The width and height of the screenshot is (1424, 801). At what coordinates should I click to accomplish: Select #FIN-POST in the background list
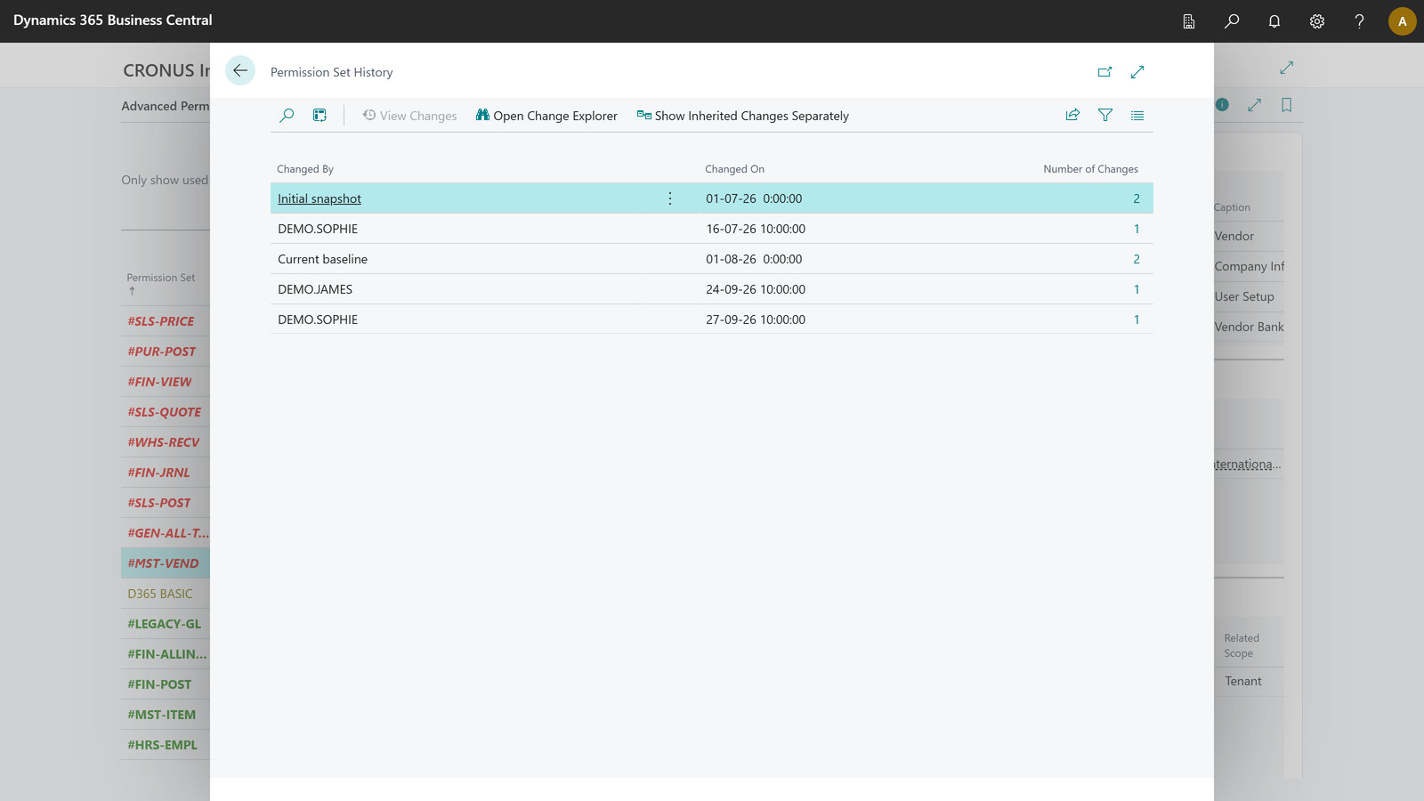[159, 684]
